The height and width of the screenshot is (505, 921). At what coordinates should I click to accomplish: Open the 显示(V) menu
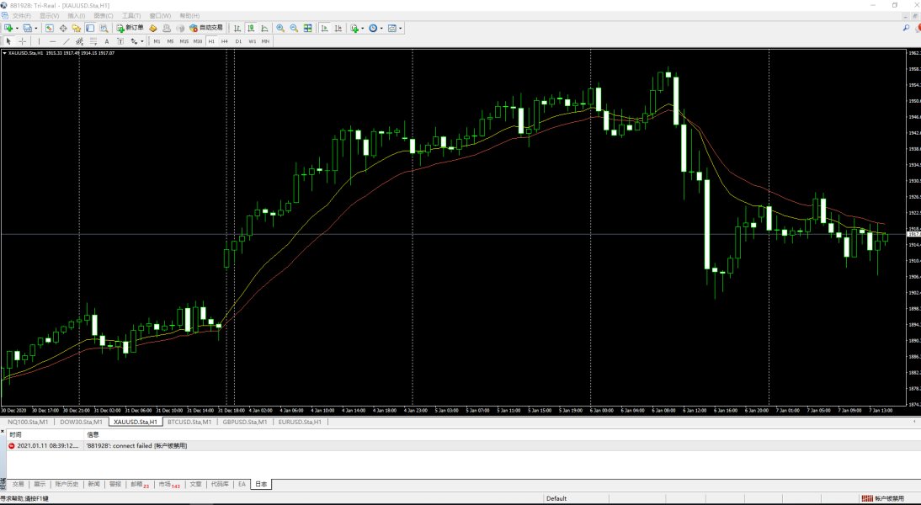click(49, 16)
